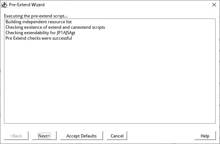Click the greyed-out <Back button
Viewport: 220px width, 144px height.
[16, 136]
